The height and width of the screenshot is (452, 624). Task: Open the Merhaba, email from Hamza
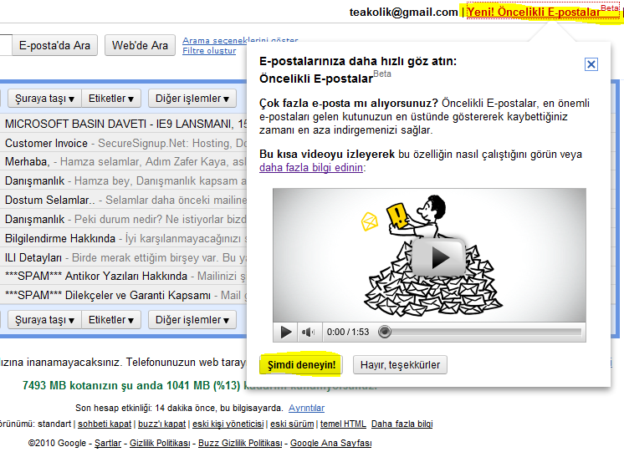pyautogui.click(x=123, y=162)
